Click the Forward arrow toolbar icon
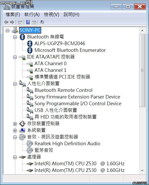Screen dimensions: 149x185 [x=12, y=22]
